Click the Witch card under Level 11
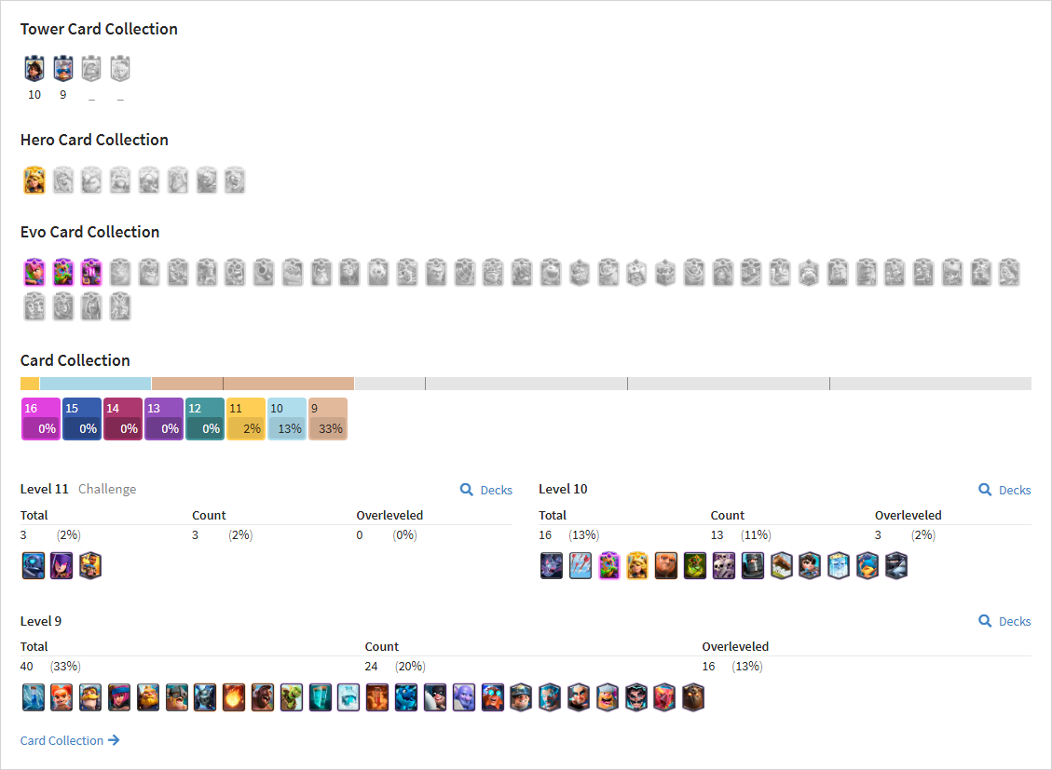The width and height of the screenshot is (1052, 770). (x=61, y=565)
